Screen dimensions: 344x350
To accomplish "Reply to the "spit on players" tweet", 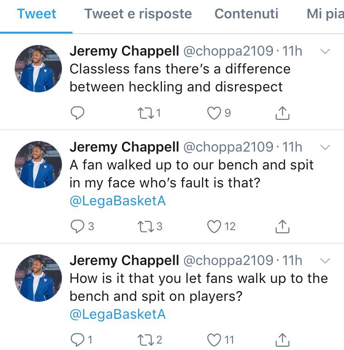I will point(77,340).
